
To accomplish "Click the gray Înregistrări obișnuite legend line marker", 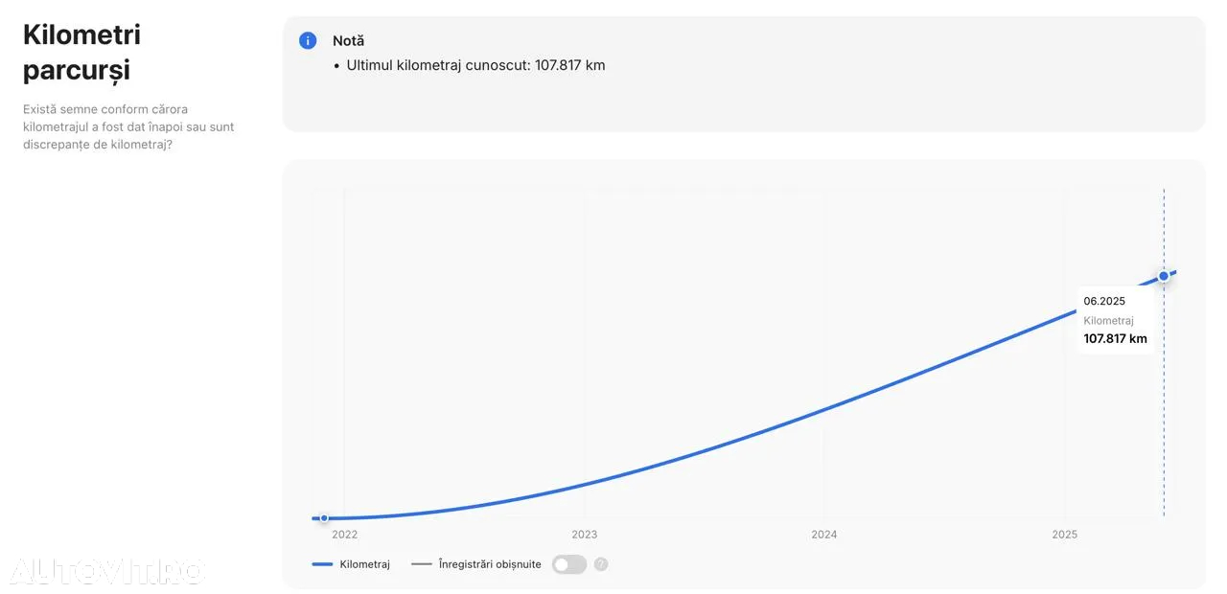I will [x=422, y=564].
